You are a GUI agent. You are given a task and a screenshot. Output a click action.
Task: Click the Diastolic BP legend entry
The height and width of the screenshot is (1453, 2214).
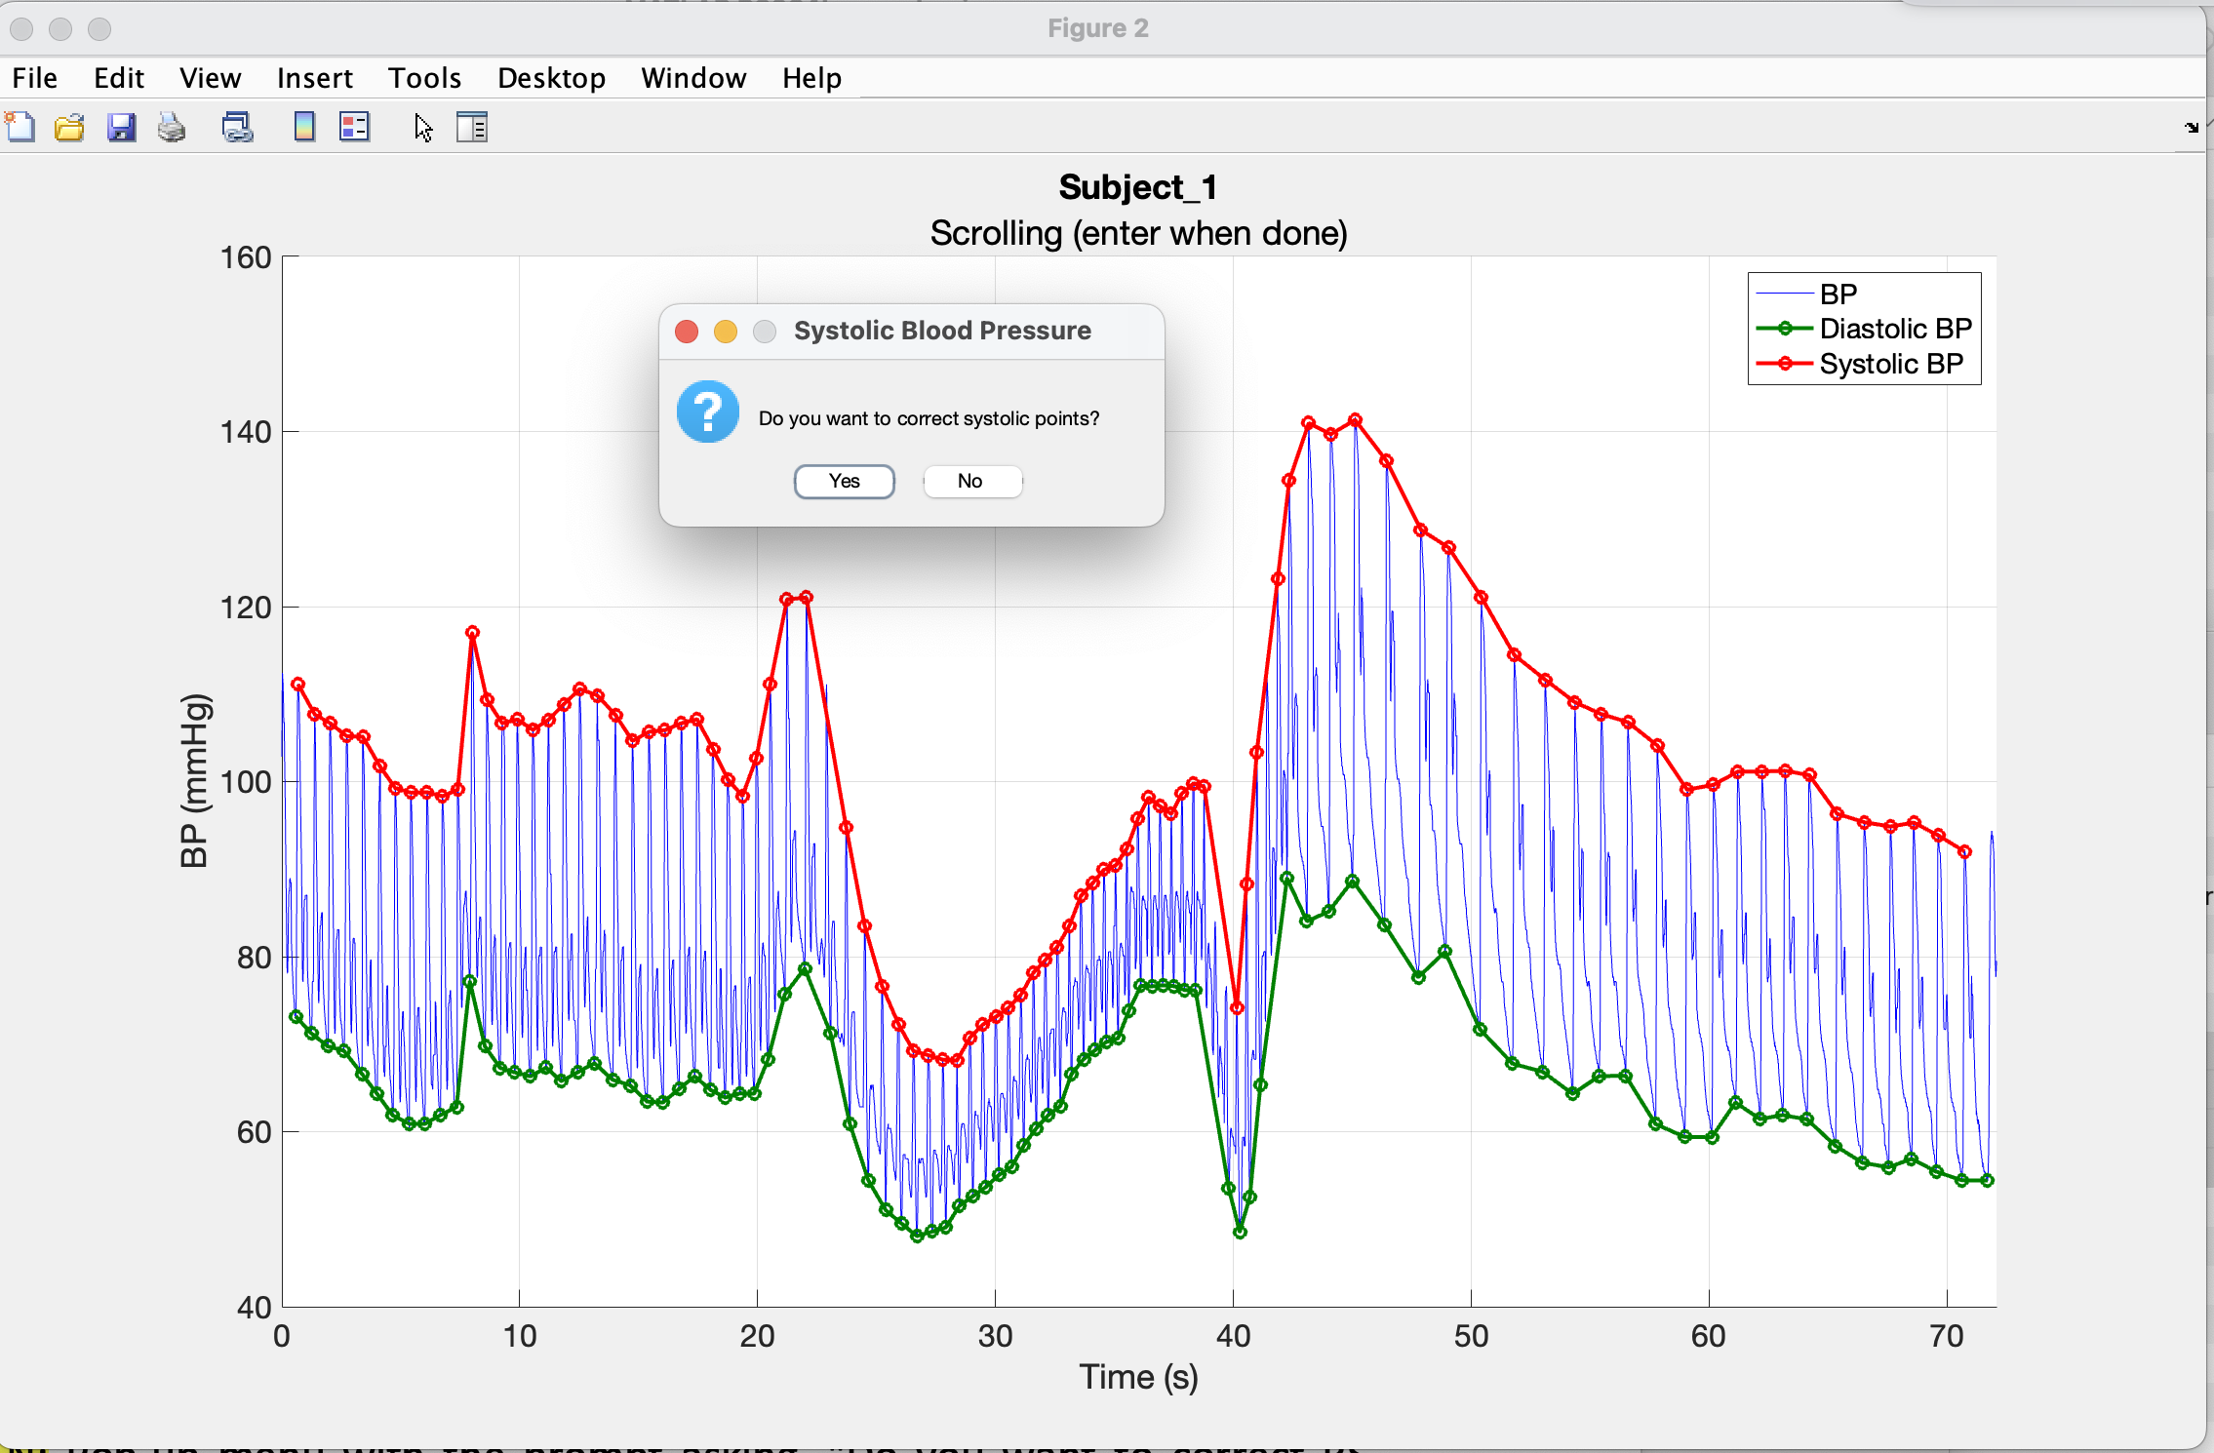click(1894, 329)
